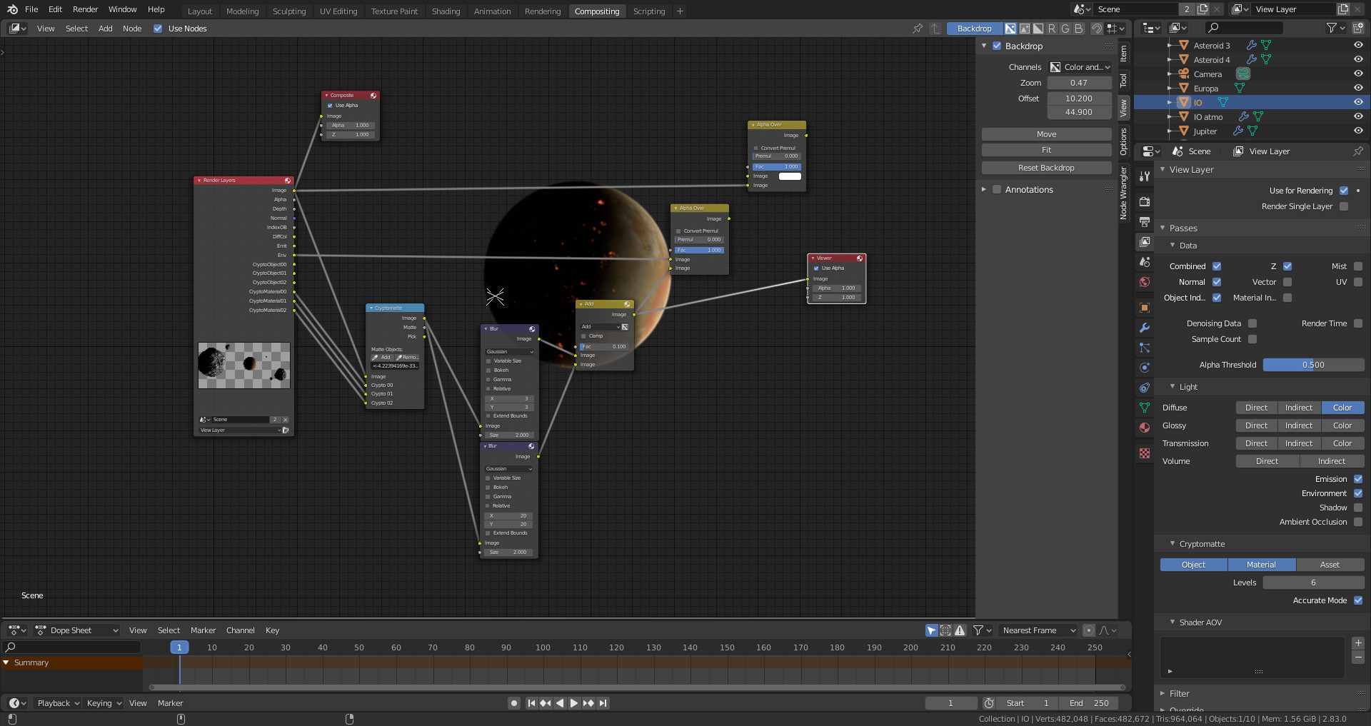
Task: Open the Dope Sheet mode dropdown
Action: pos(76,630)
